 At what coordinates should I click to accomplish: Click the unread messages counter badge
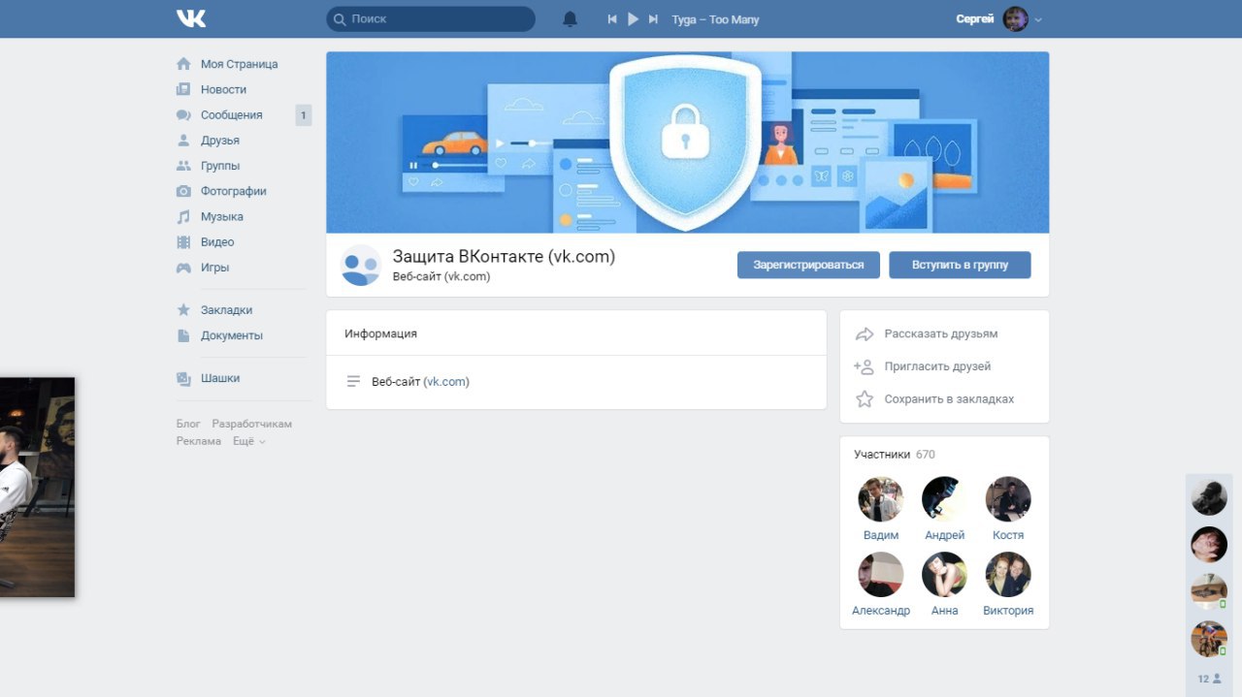point(303,115)
